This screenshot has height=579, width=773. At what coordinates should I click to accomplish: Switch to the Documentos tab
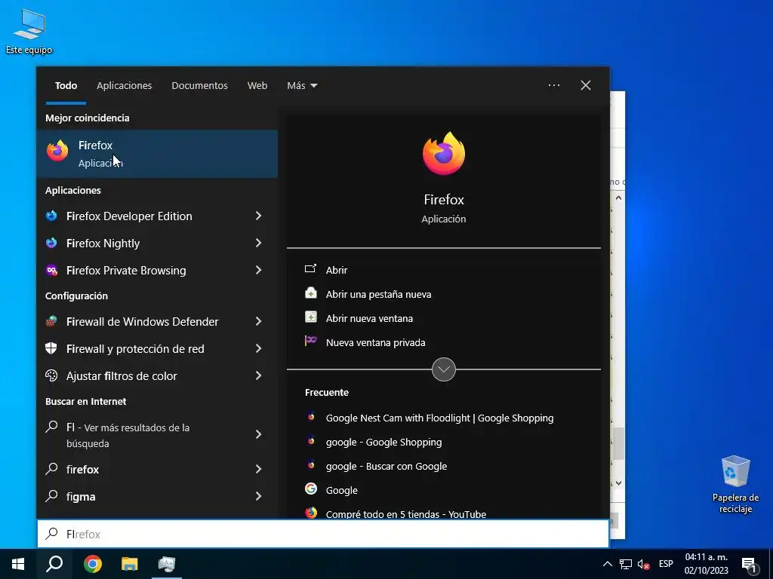[x=199, y=86]
